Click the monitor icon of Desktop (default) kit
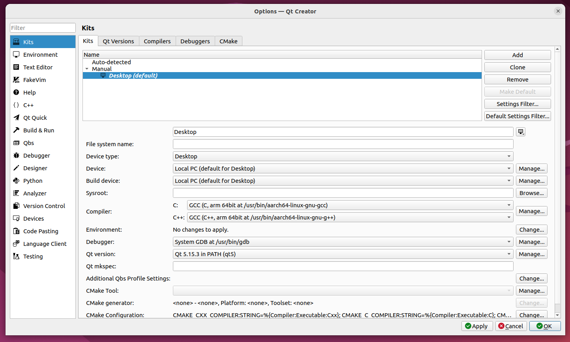The width and height of the screenshot is (570, 342). (103, 75)
